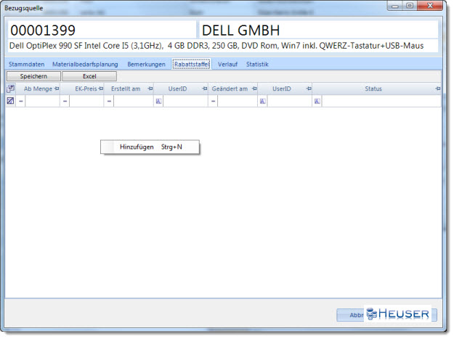
Task: Open text filter operator for UserID after Erstellt am
Action: (x=158, y=101)
